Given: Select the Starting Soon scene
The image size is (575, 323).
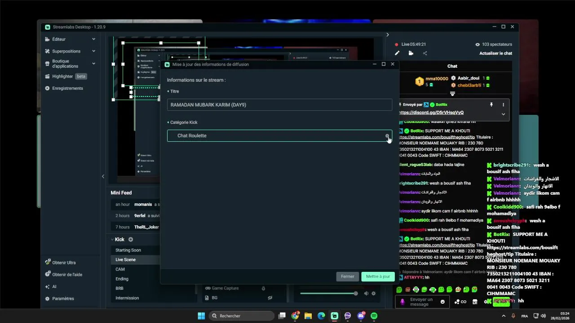Looking at the screenshot, I should pyautogui.click(x=135, y=250).
